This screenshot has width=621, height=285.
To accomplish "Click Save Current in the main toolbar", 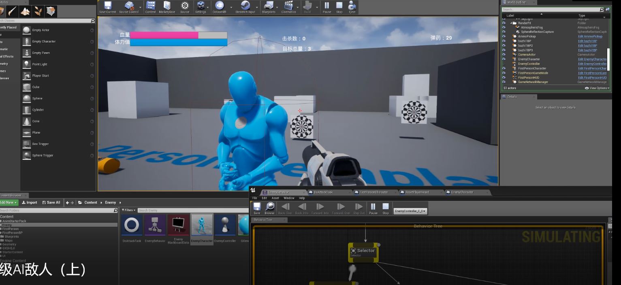I will [x=107, y=7].
